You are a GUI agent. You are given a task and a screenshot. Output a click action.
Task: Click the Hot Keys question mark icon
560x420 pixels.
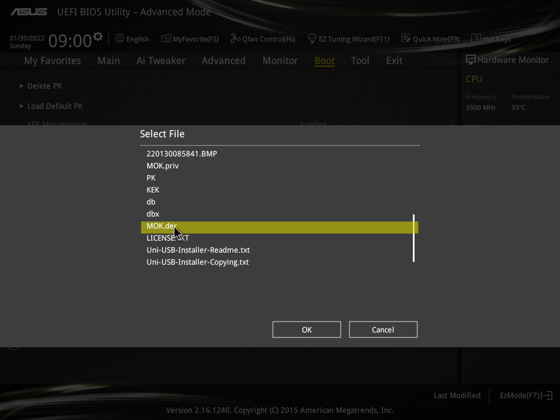coord(476,38)
